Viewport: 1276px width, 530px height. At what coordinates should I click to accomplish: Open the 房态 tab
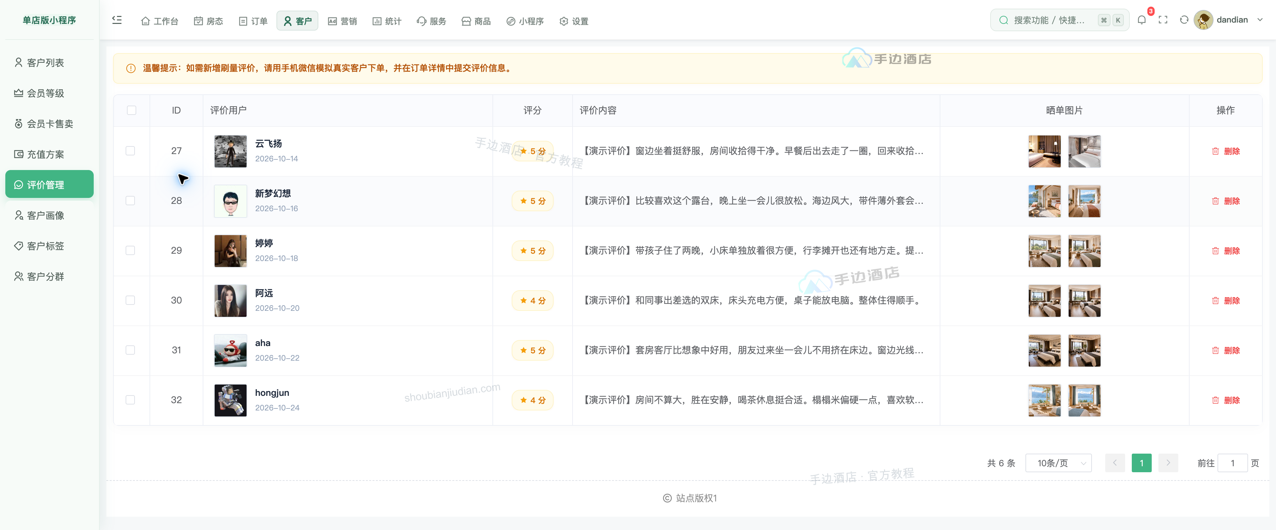[208, 21]
